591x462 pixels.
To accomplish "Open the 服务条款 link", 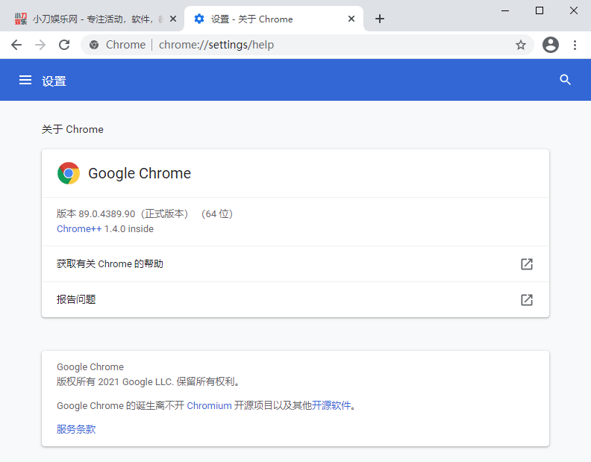I will coord(76,429).
